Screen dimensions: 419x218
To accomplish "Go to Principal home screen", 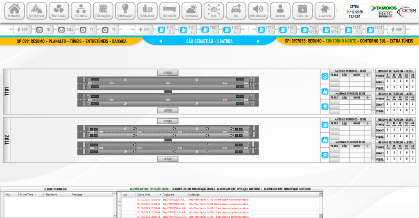I will (x=14, y=10).
